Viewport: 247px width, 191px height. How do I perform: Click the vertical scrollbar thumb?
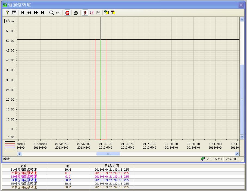coord(242,99)
